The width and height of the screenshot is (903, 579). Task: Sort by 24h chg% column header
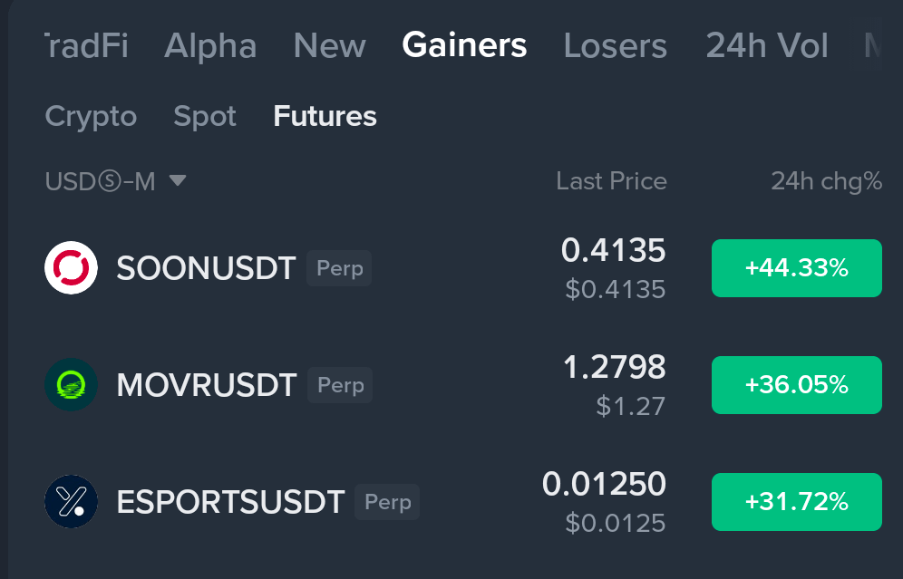[827, 182]
